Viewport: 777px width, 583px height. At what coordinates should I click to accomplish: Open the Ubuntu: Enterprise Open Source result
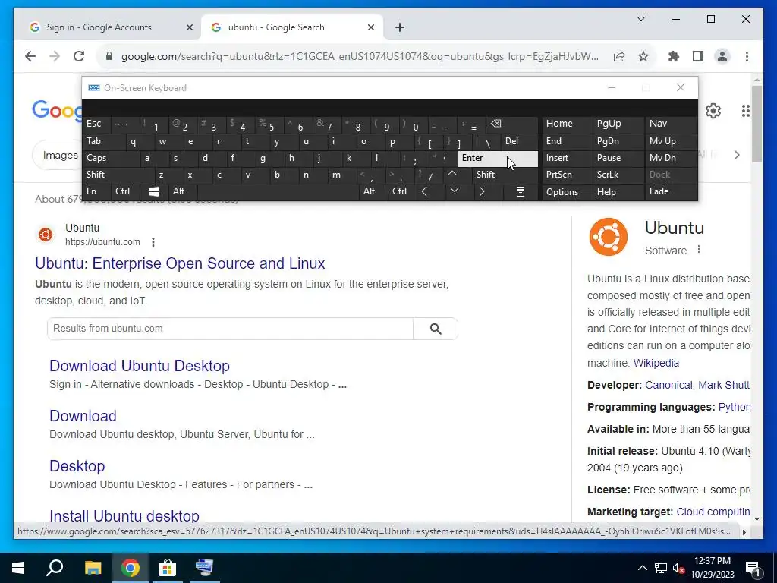tap(180, 263)
